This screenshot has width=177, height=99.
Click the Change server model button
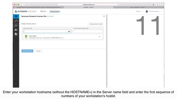pos(96,24)
